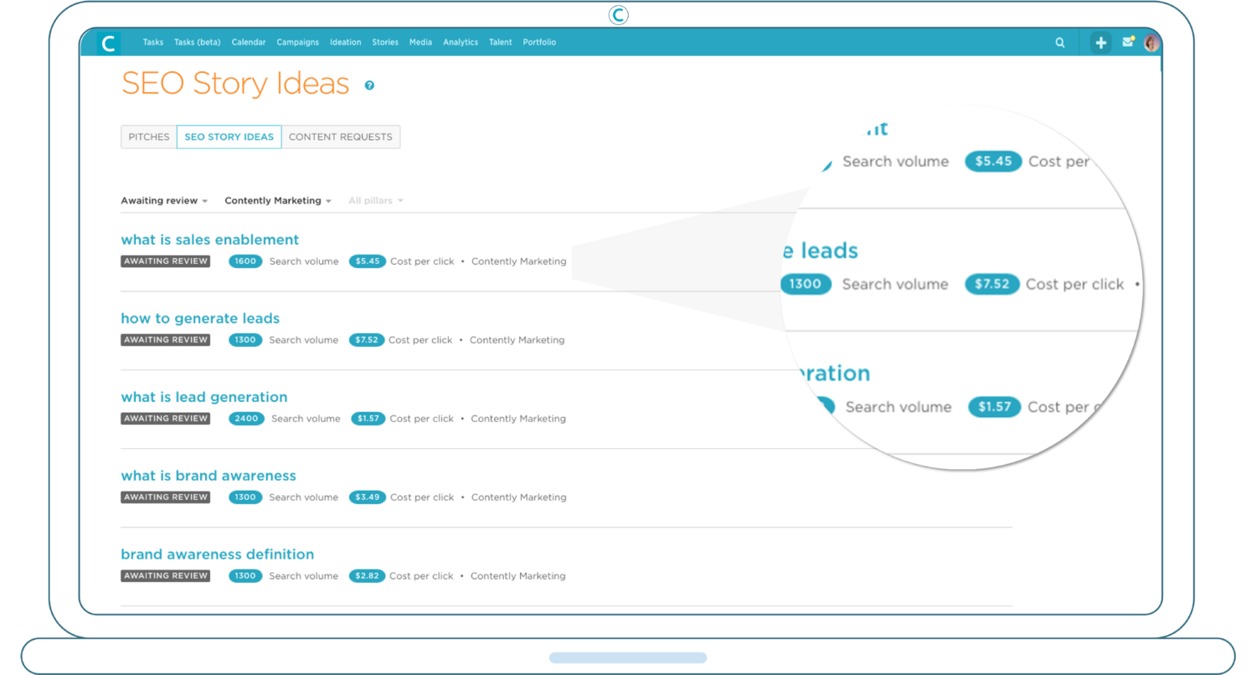Select the SEO Story Ideas tab
The height and width of the screenshot is (675, 1256).
pos(229,137)
